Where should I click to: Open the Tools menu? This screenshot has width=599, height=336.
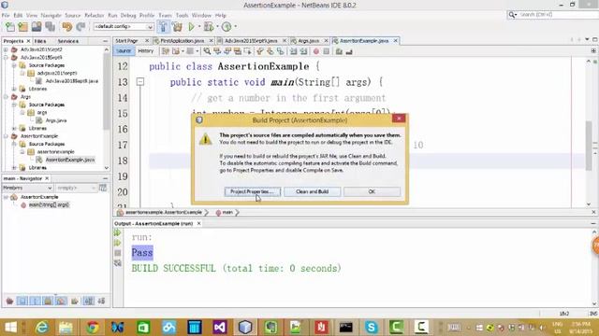pyautogui.click(x=182, y=15)
